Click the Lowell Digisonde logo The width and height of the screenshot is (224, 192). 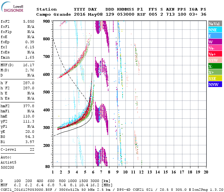tap(12, 7)
